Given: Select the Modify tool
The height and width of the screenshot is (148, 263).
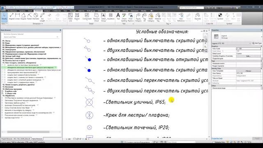Looking at the screenshot, I should coord(4,17).
